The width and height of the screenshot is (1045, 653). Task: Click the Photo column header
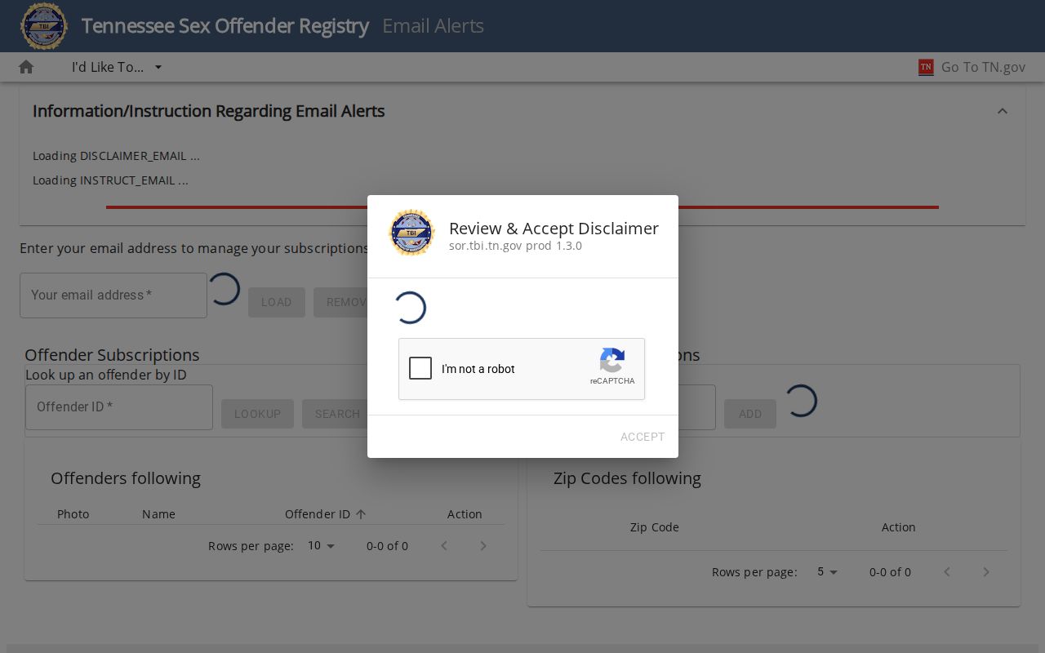click(x=73, y=514)
